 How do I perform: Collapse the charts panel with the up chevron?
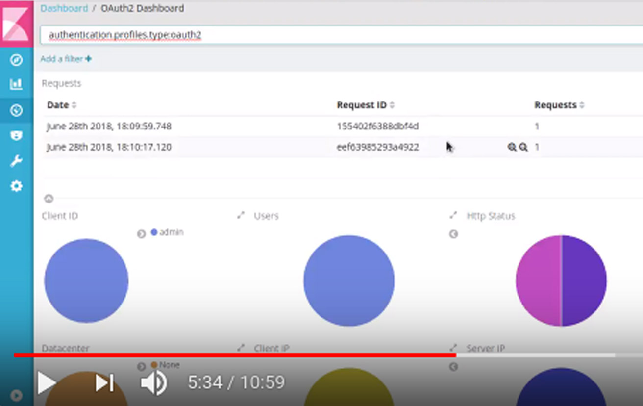click(48, 199)
